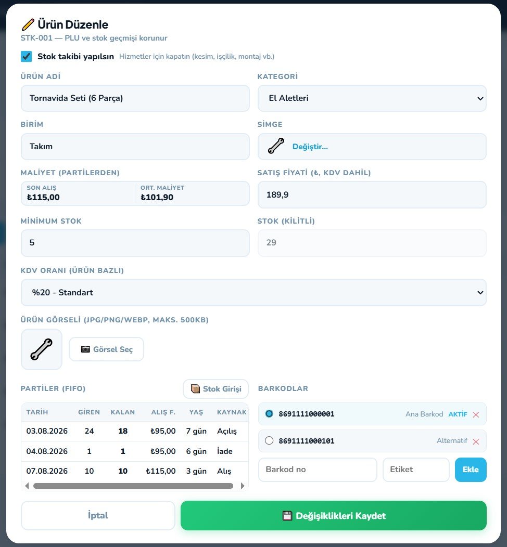This screenshot has height=547, width=507.
Task: Click the pencil icon beside Ürün Düzenle
Action: tap(28, 24)
